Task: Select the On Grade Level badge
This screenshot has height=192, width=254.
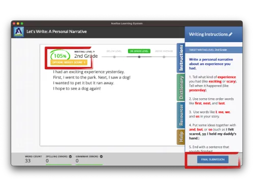Action: 139,51
